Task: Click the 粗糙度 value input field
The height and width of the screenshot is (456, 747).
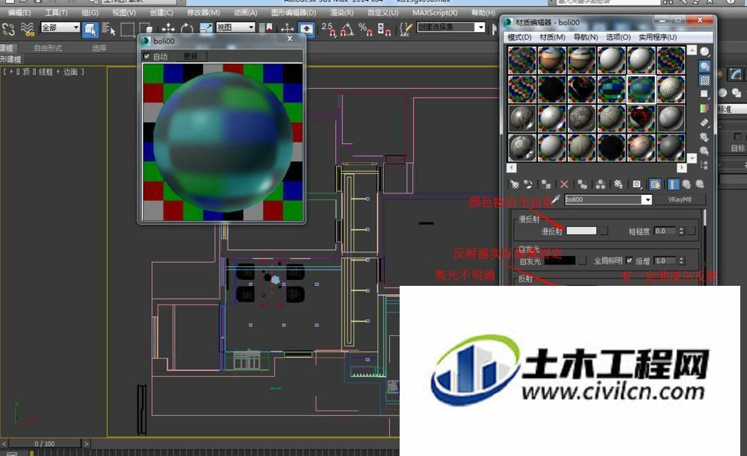Action: coord(665,231)
